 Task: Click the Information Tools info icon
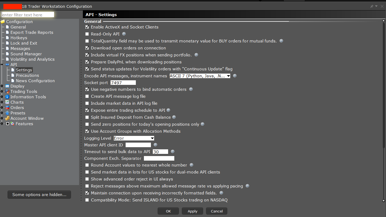tap(7, 97)
